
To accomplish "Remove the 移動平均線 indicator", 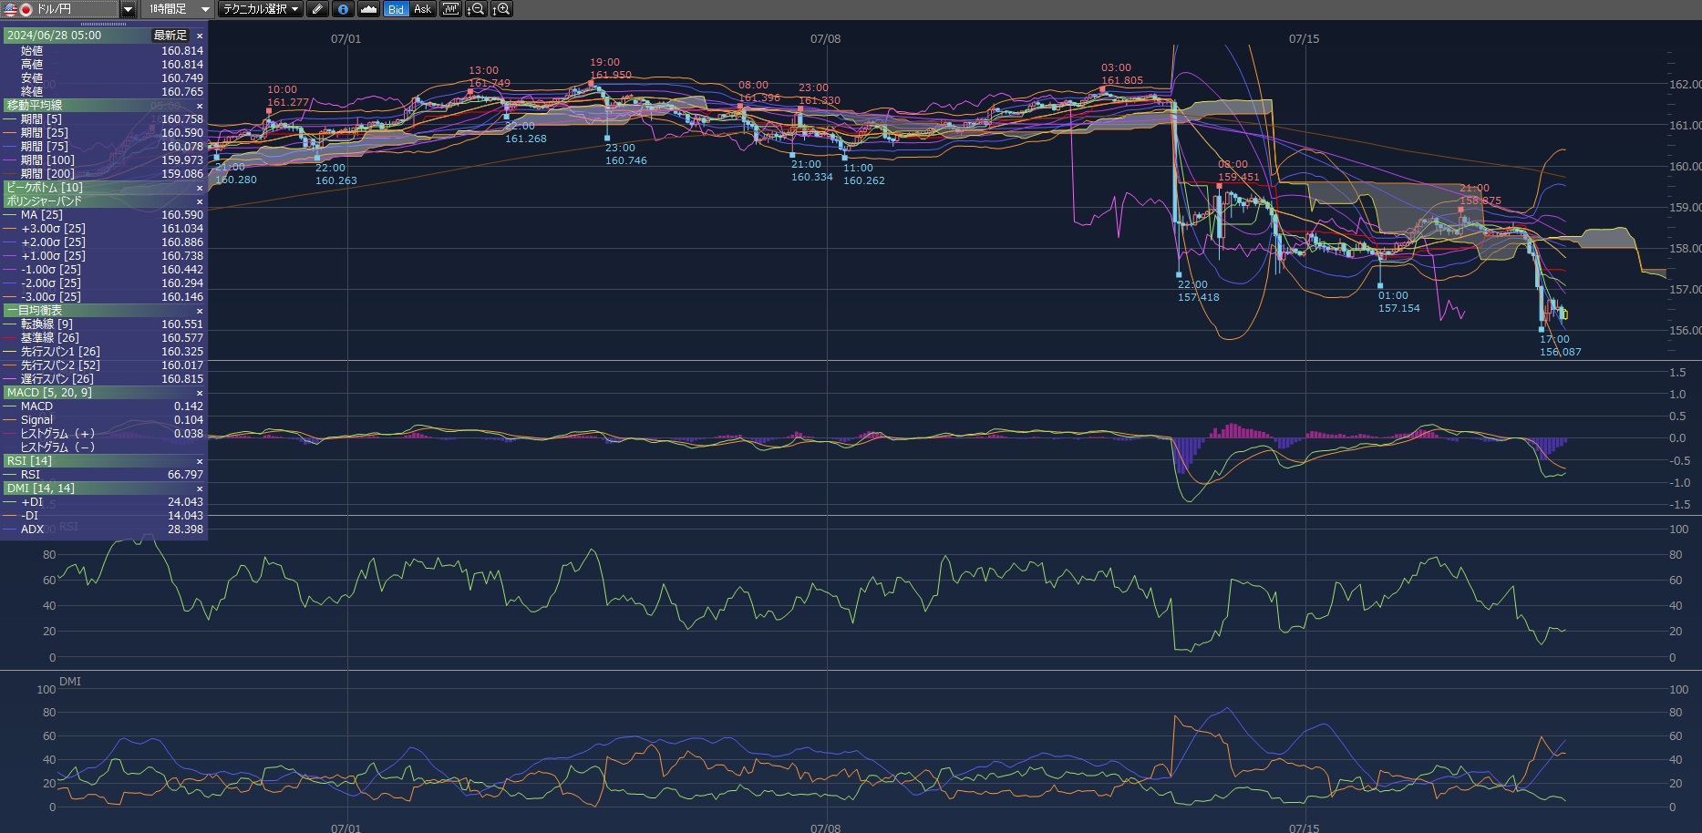I will click(x=200, y=106).
